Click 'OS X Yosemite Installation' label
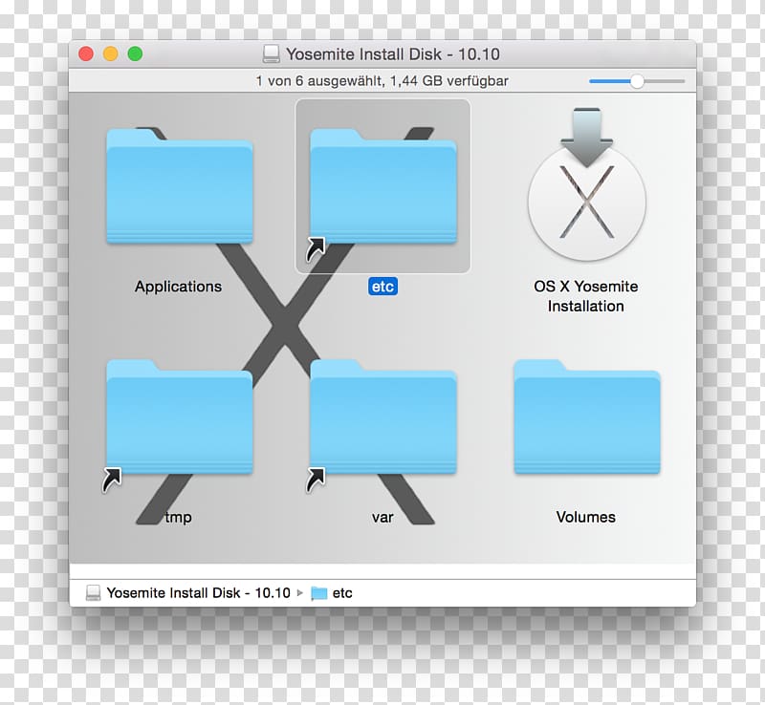This screenshot has height=705, width=765. pyautogui.click(x=586, y=296)
